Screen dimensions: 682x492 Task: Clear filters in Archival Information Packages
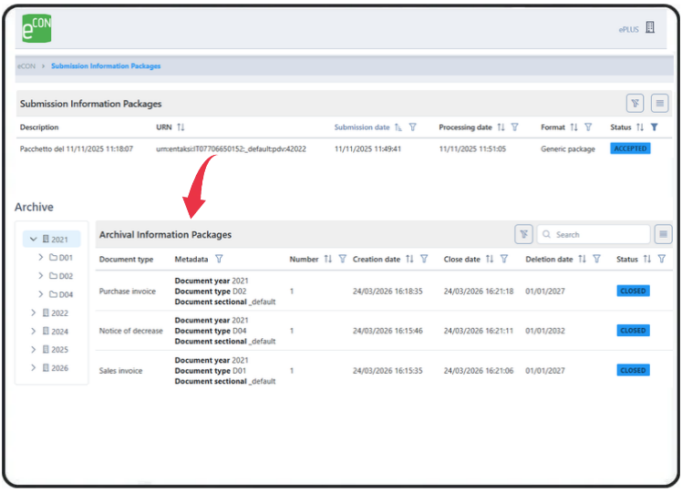pos(524,235)
